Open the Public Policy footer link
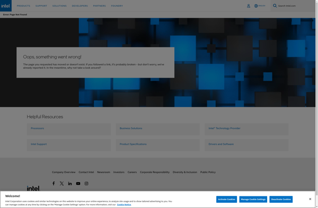This screenshot has width=318, height=208. (x=208, y=172)
